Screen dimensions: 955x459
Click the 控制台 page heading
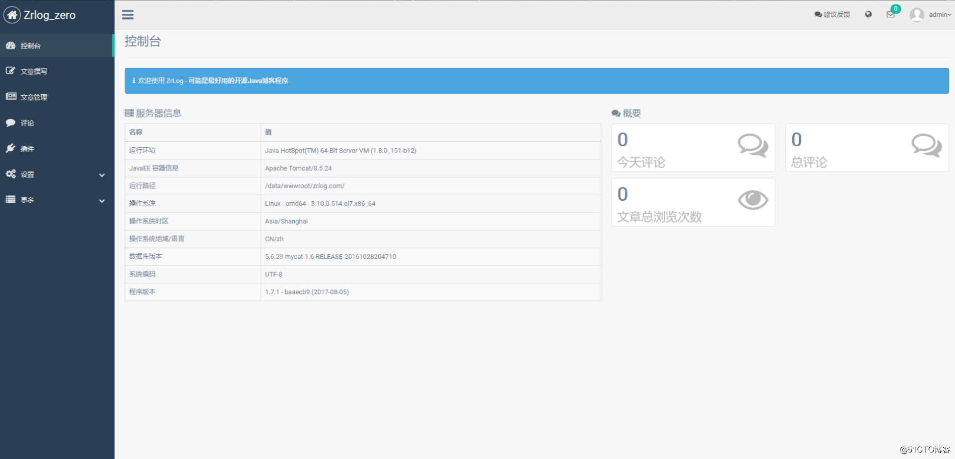143,41
